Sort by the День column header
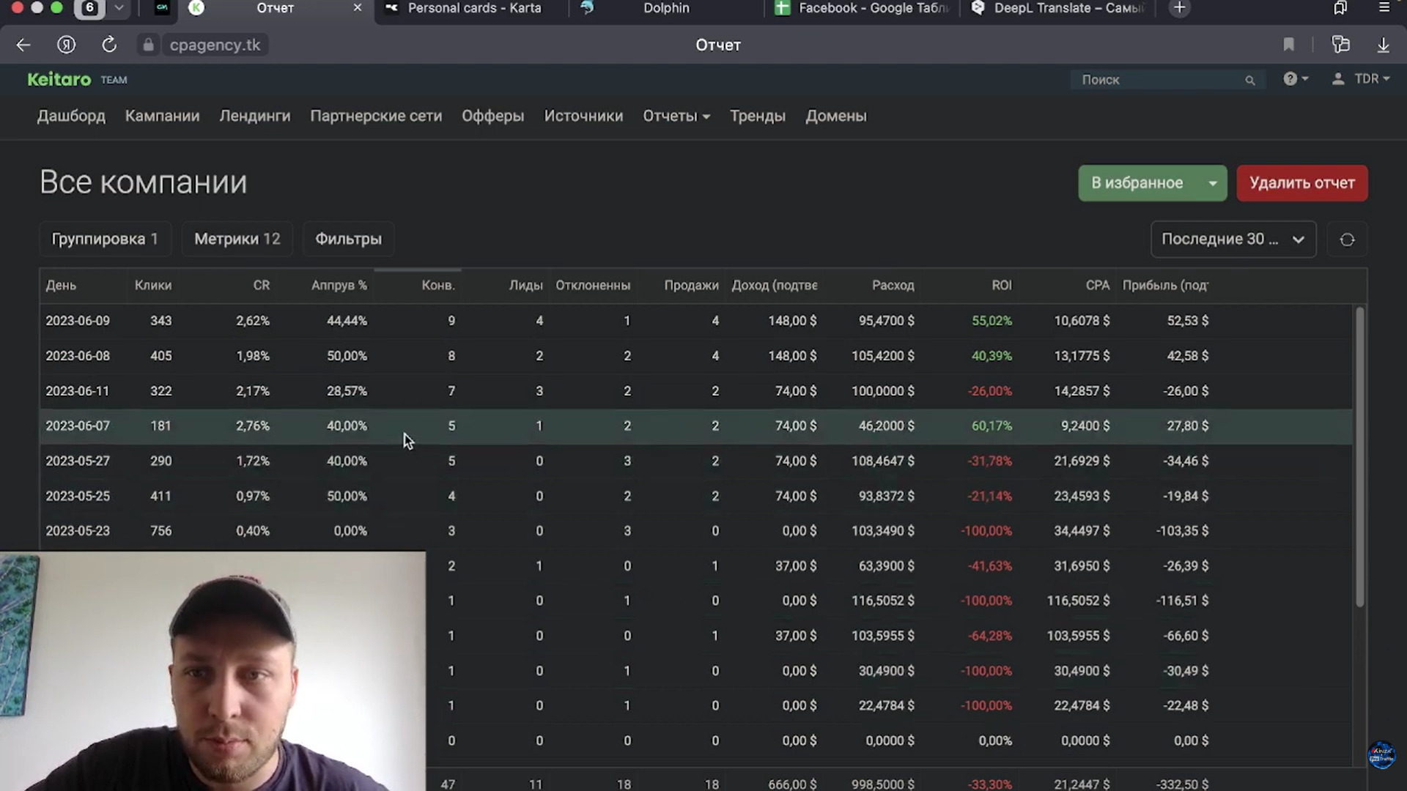This screenshot has height=791, width=1407. click(x=61, y=286)
